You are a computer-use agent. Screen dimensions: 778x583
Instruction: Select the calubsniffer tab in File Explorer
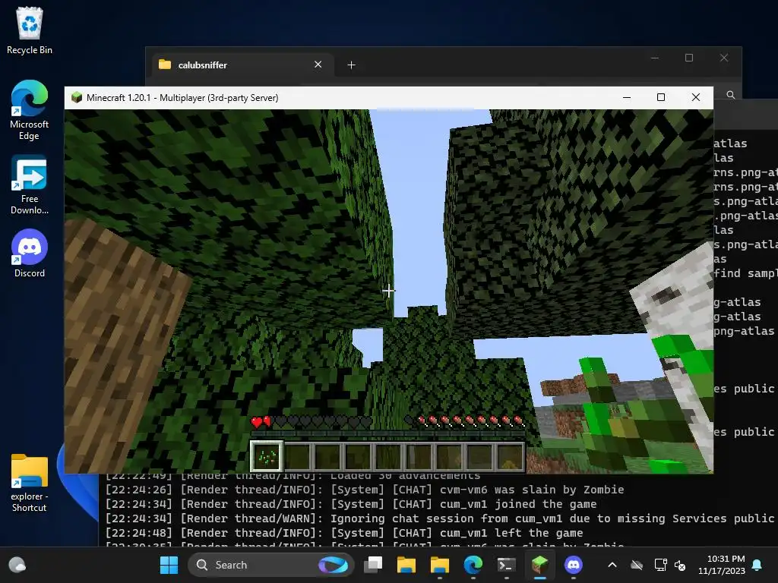point(242,65)
